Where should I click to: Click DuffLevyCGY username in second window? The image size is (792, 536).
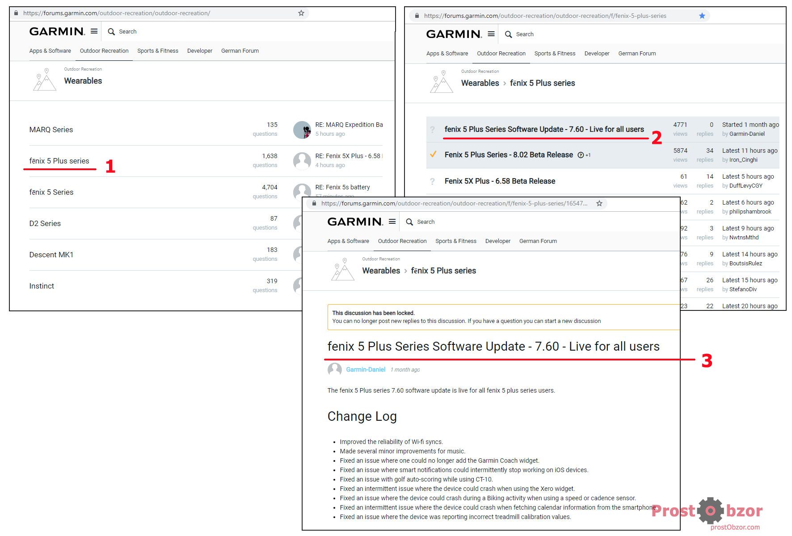pyautogui.click(x=746, y=186)
